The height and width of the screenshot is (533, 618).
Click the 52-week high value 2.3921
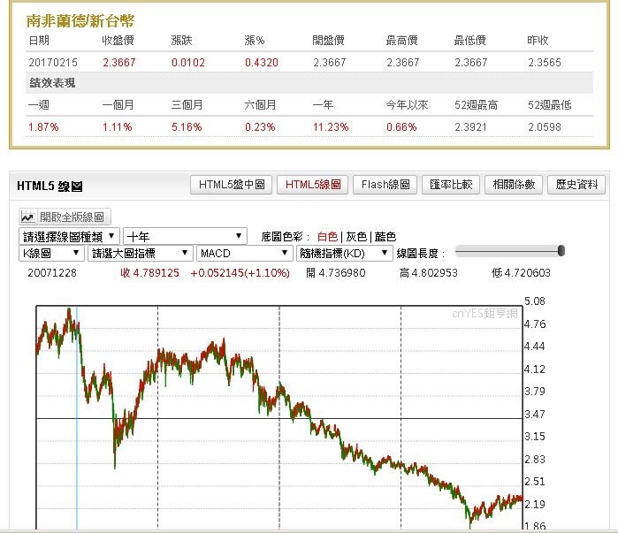(470, 127)
